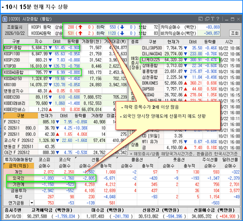
Task: Select the KOSPI종합 index row
Action: click(x=65, y=47)
